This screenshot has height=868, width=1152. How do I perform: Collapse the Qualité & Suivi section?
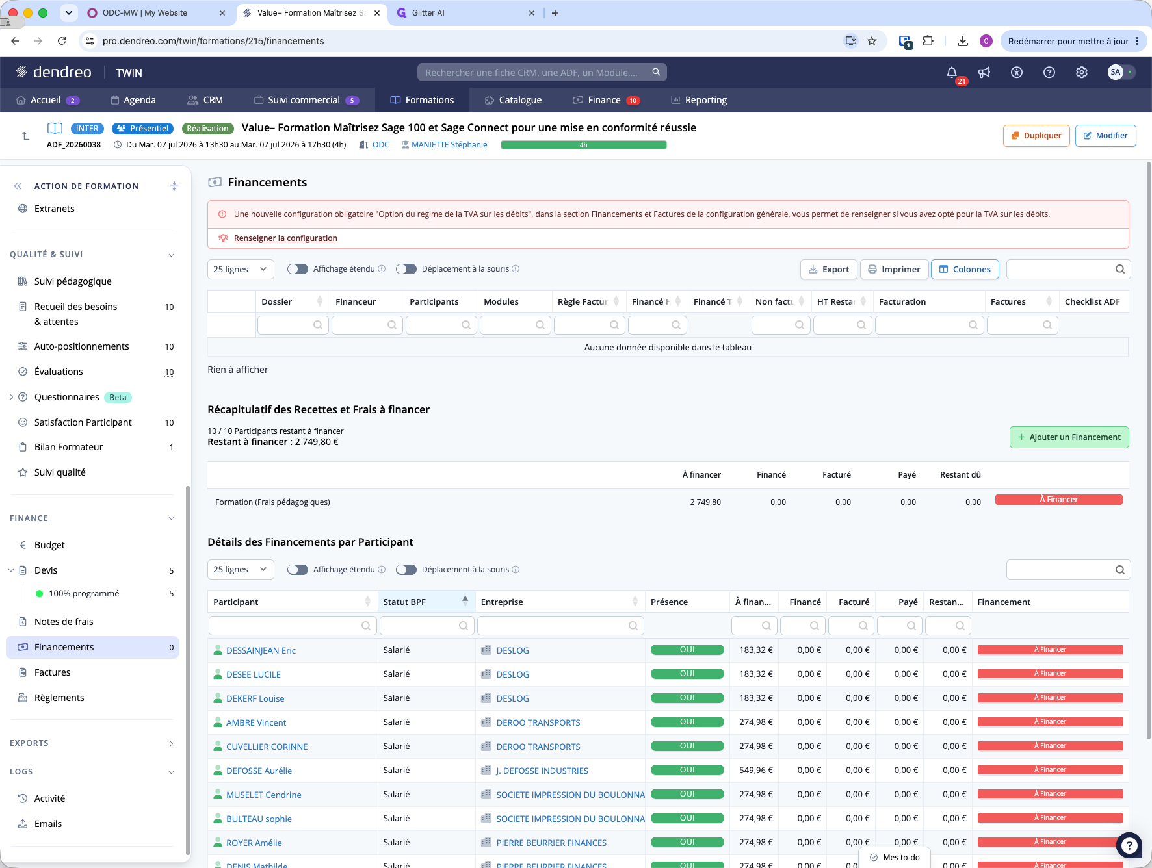coord(171,255)
